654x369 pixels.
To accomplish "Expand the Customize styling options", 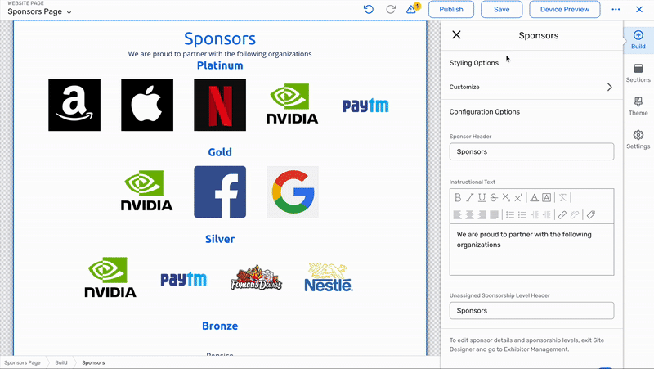I will click(x=531, y=87).
